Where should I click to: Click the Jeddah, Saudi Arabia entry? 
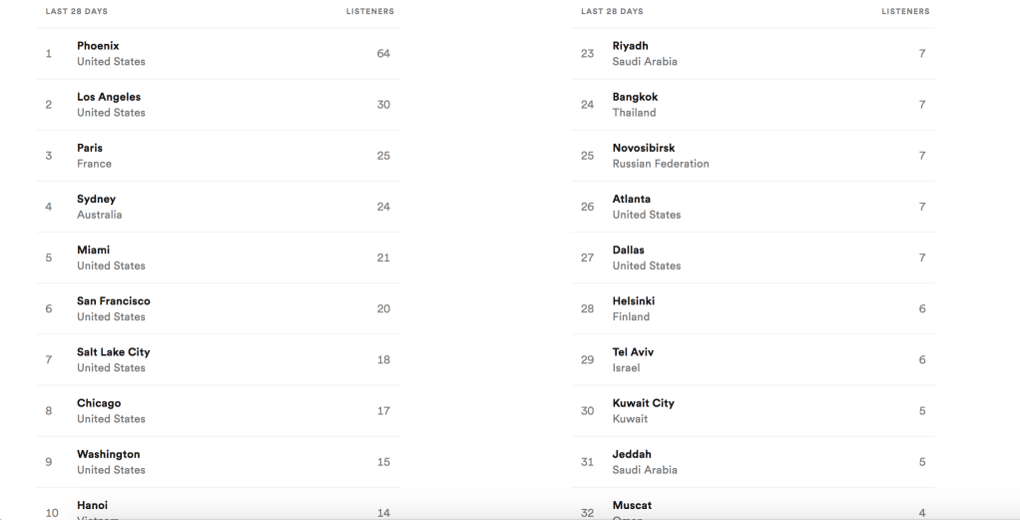pyautogui.click(x=753, y=461)
